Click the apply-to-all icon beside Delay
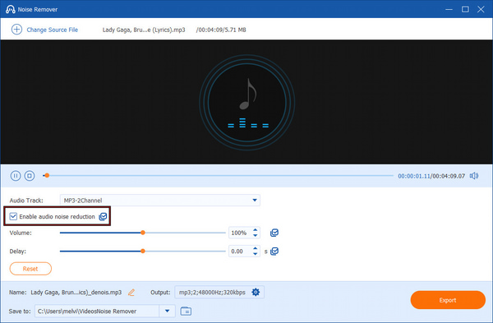The image size is (493, 323). (274, 251)
